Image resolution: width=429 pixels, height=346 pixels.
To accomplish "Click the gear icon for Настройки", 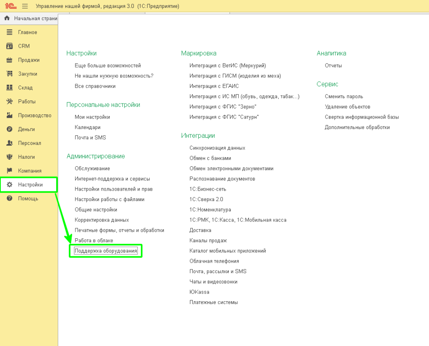I will tap(9, 185).
